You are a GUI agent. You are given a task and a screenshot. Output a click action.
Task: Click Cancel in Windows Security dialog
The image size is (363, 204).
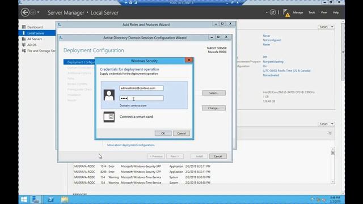(181, 133)
